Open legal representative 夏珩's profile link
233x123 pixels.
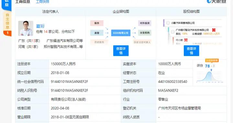pyautogui.click(x=40, y=26)
